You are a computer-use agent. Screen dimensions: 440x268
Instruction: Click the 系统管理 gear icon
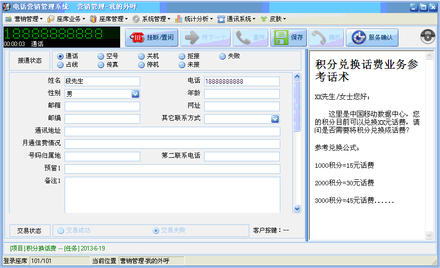pos(136,19)
